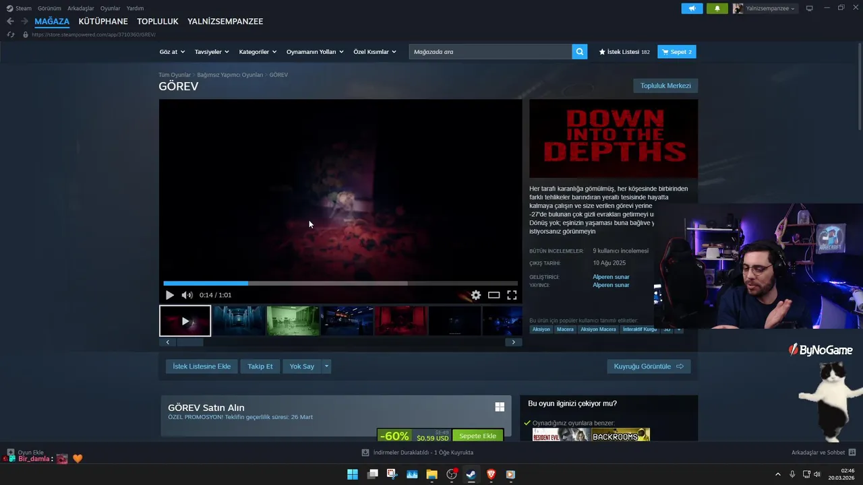Expand the Kategoriler menu
The height and width of the screenshot is (485, 863).
coord(258,52)
